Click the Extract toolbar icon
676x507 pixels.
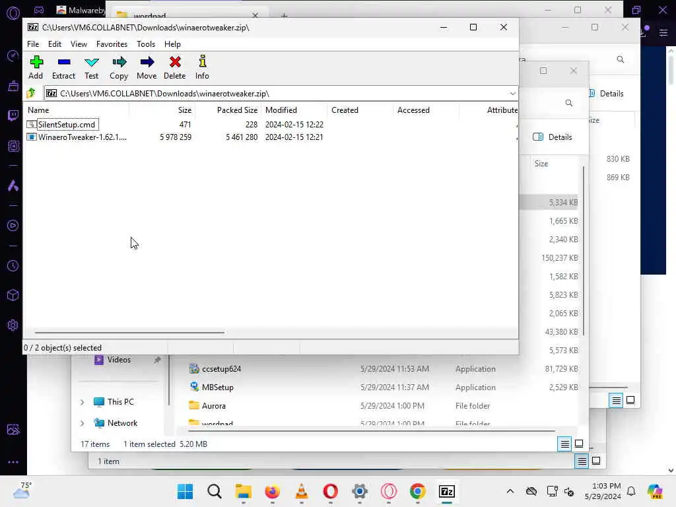[64, 67]
